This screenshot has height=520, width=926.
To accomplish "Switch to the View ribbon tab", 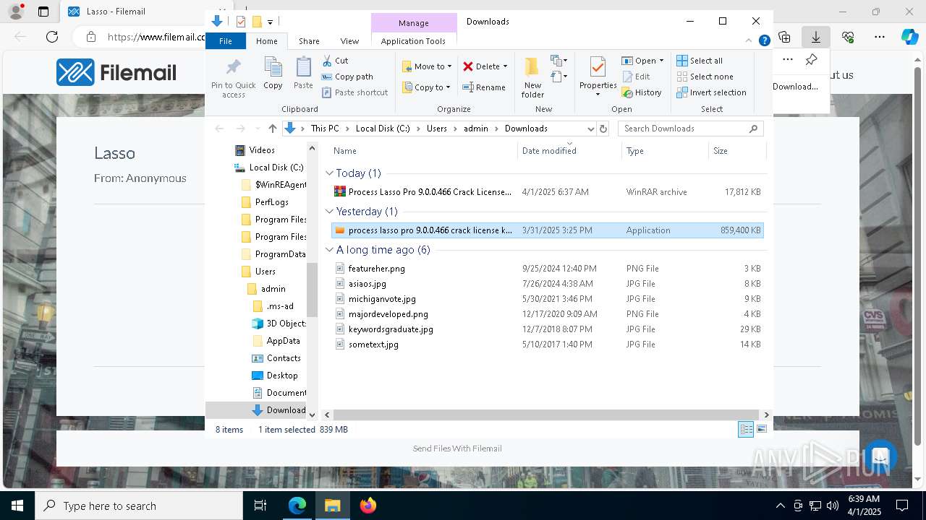I will [x=349, y=41].
